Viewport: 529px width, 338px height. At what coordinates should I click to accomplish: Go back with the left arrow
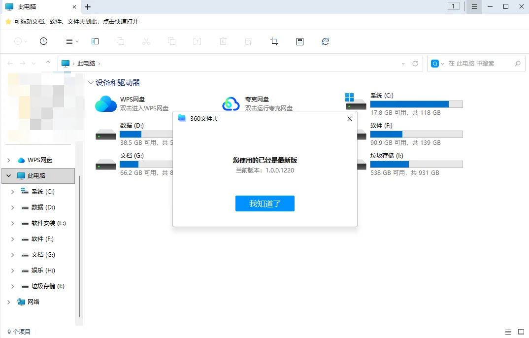[10, 64]
